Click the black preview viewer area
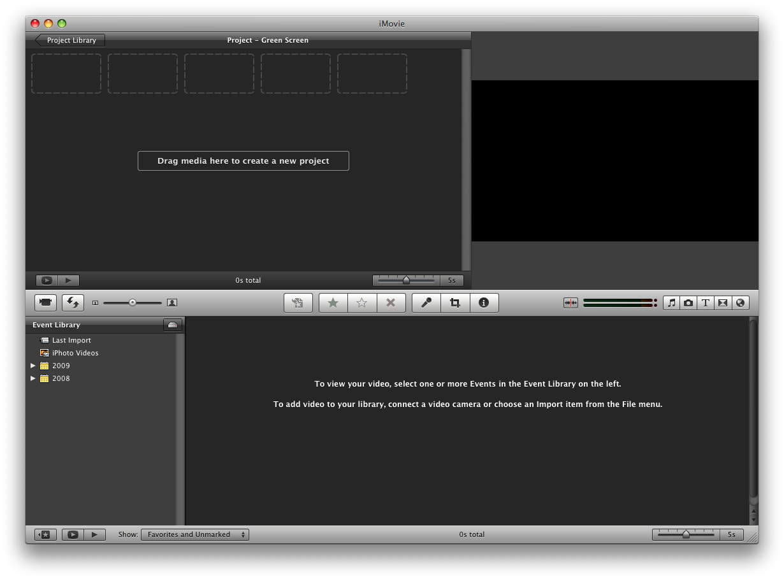The width and height of the screenshot is (784, 579). (615, 161)
